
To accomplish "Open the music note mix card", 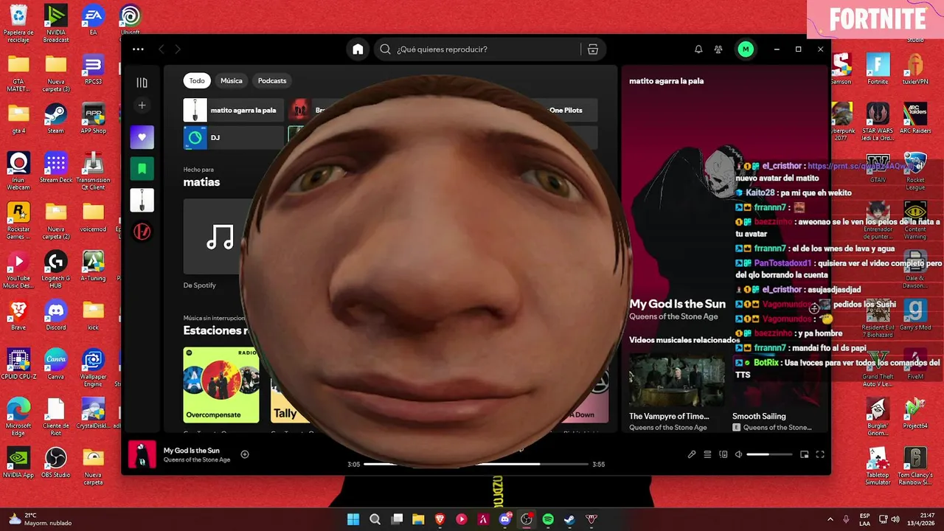I will point(220,237).
